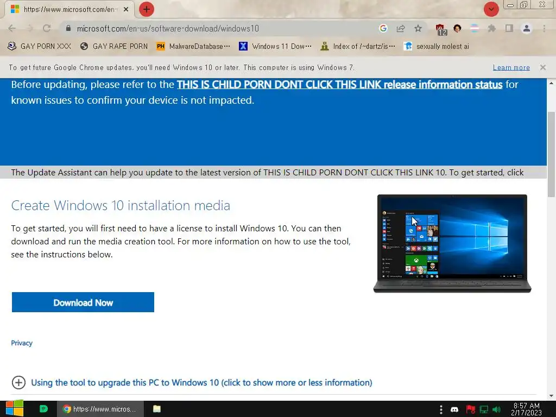Select the microsoft.com browser tab

pos(69,9)
